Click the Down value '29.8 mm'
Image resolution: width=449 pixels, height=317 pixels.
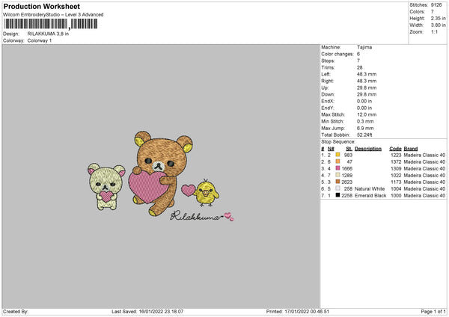tap(367, 94)
